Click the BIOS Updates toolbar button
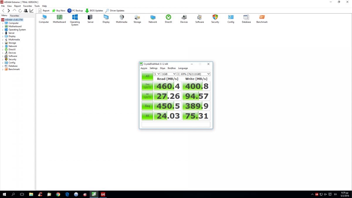 click(x=94, y=11)
